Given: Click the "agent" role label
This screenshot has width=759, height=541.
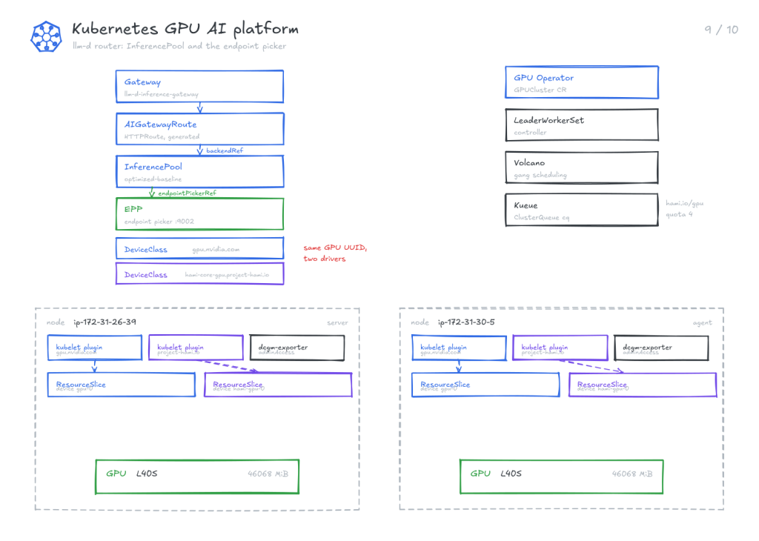Looking at the screenshot, I should click(703, 323).
